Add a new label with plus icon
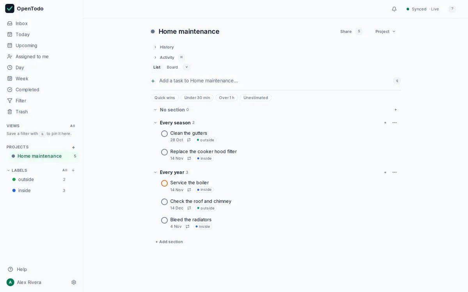The height and width of the screenshot is (292, 468). click(x=73, y=170)
